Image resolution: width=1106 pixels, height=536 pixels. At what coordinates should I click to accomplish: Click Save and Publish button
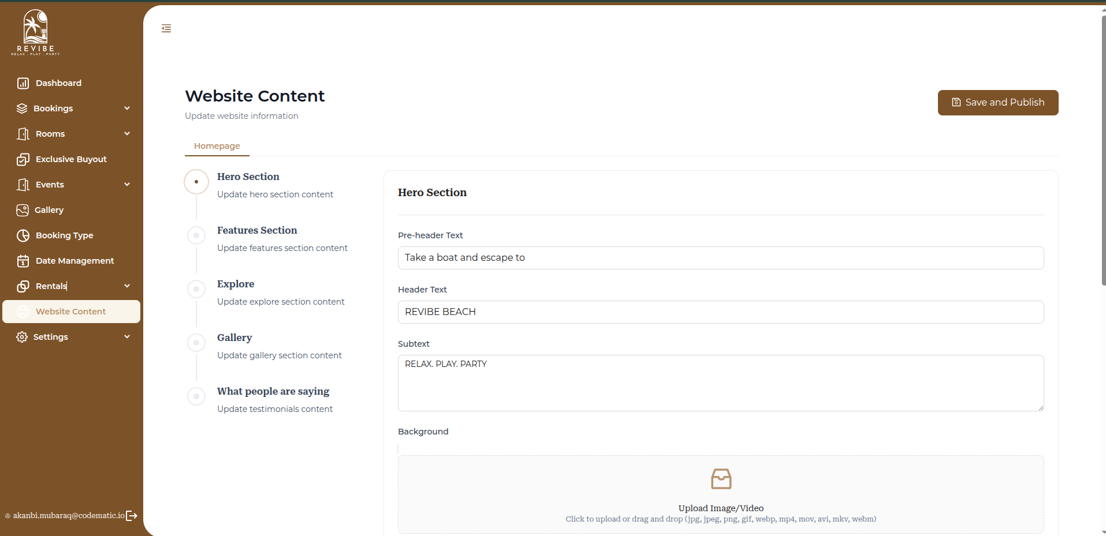point(998,103)
